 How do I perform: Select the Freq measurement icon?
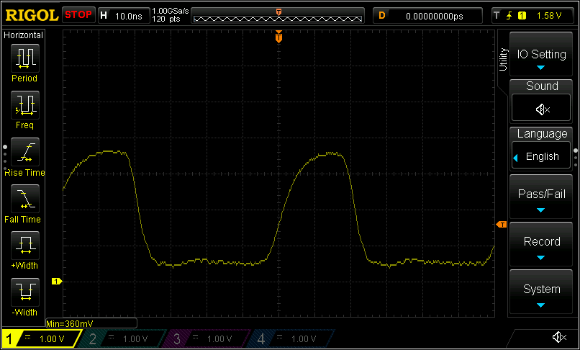click(26, 104)
